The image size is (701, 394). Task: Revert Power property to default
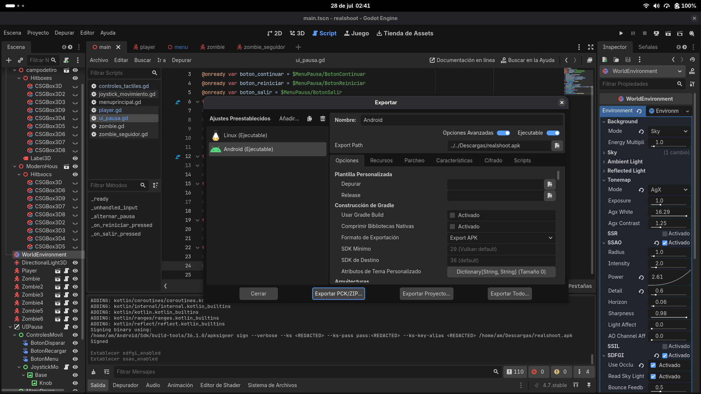coord(641,277)
